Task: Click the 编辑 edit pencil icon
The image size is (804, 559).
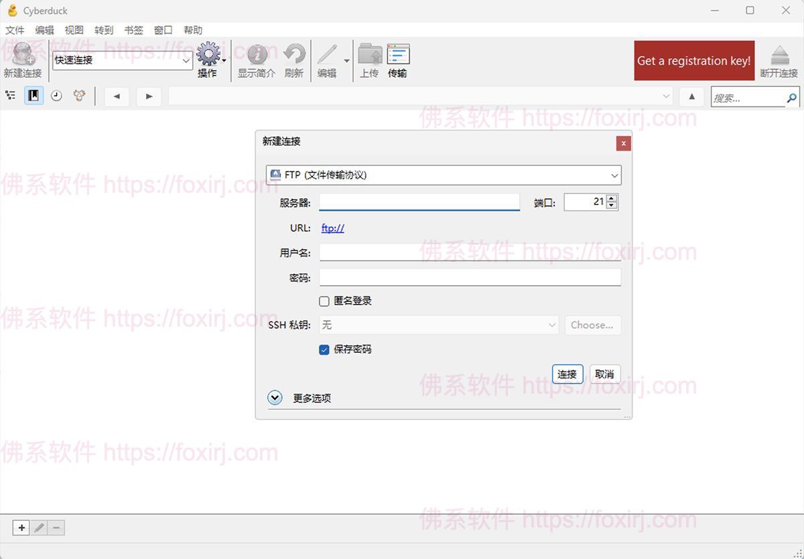Action: pyautogui.click(x=328, y=56)
